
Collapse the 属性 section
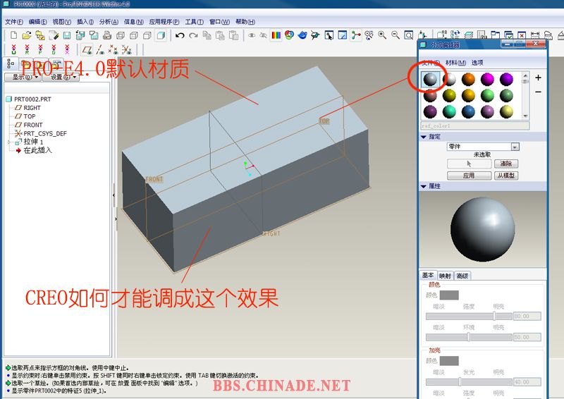[x=424, y=186]
